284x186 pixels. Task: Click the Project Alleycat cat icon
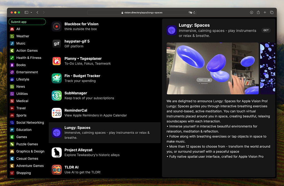[x=57, y=152]
